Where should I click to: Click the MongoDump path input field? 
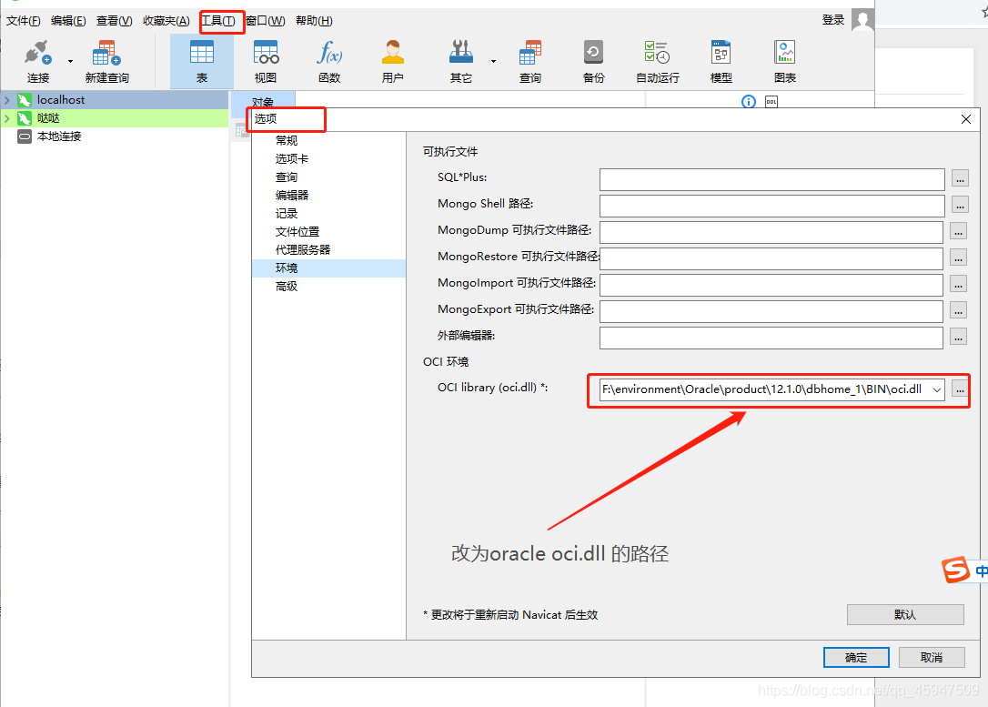pyautogui.click(x=771, y=232)
